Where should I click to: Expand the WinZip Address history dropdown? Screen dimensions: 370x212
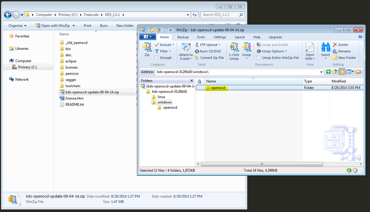(x=321, y=72)
